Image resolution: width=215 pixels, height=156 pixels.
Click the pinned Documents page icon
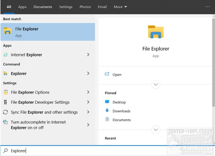(x=107, y=119)
